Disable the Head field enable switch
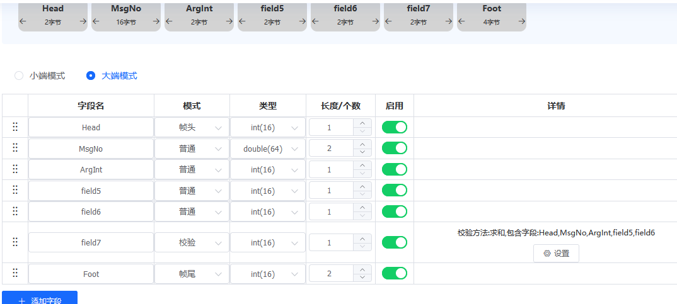 click(395, 128)
